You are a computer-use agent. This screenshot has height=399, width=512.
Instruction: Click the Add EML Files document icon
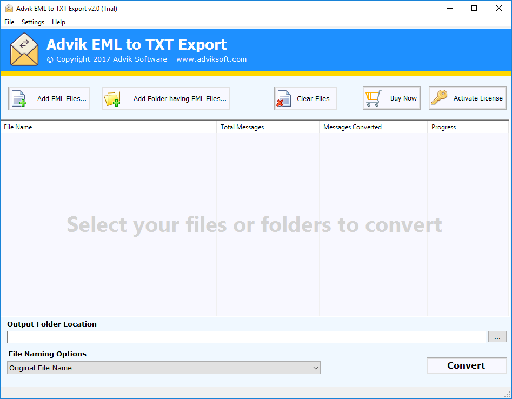coord(19,98)
